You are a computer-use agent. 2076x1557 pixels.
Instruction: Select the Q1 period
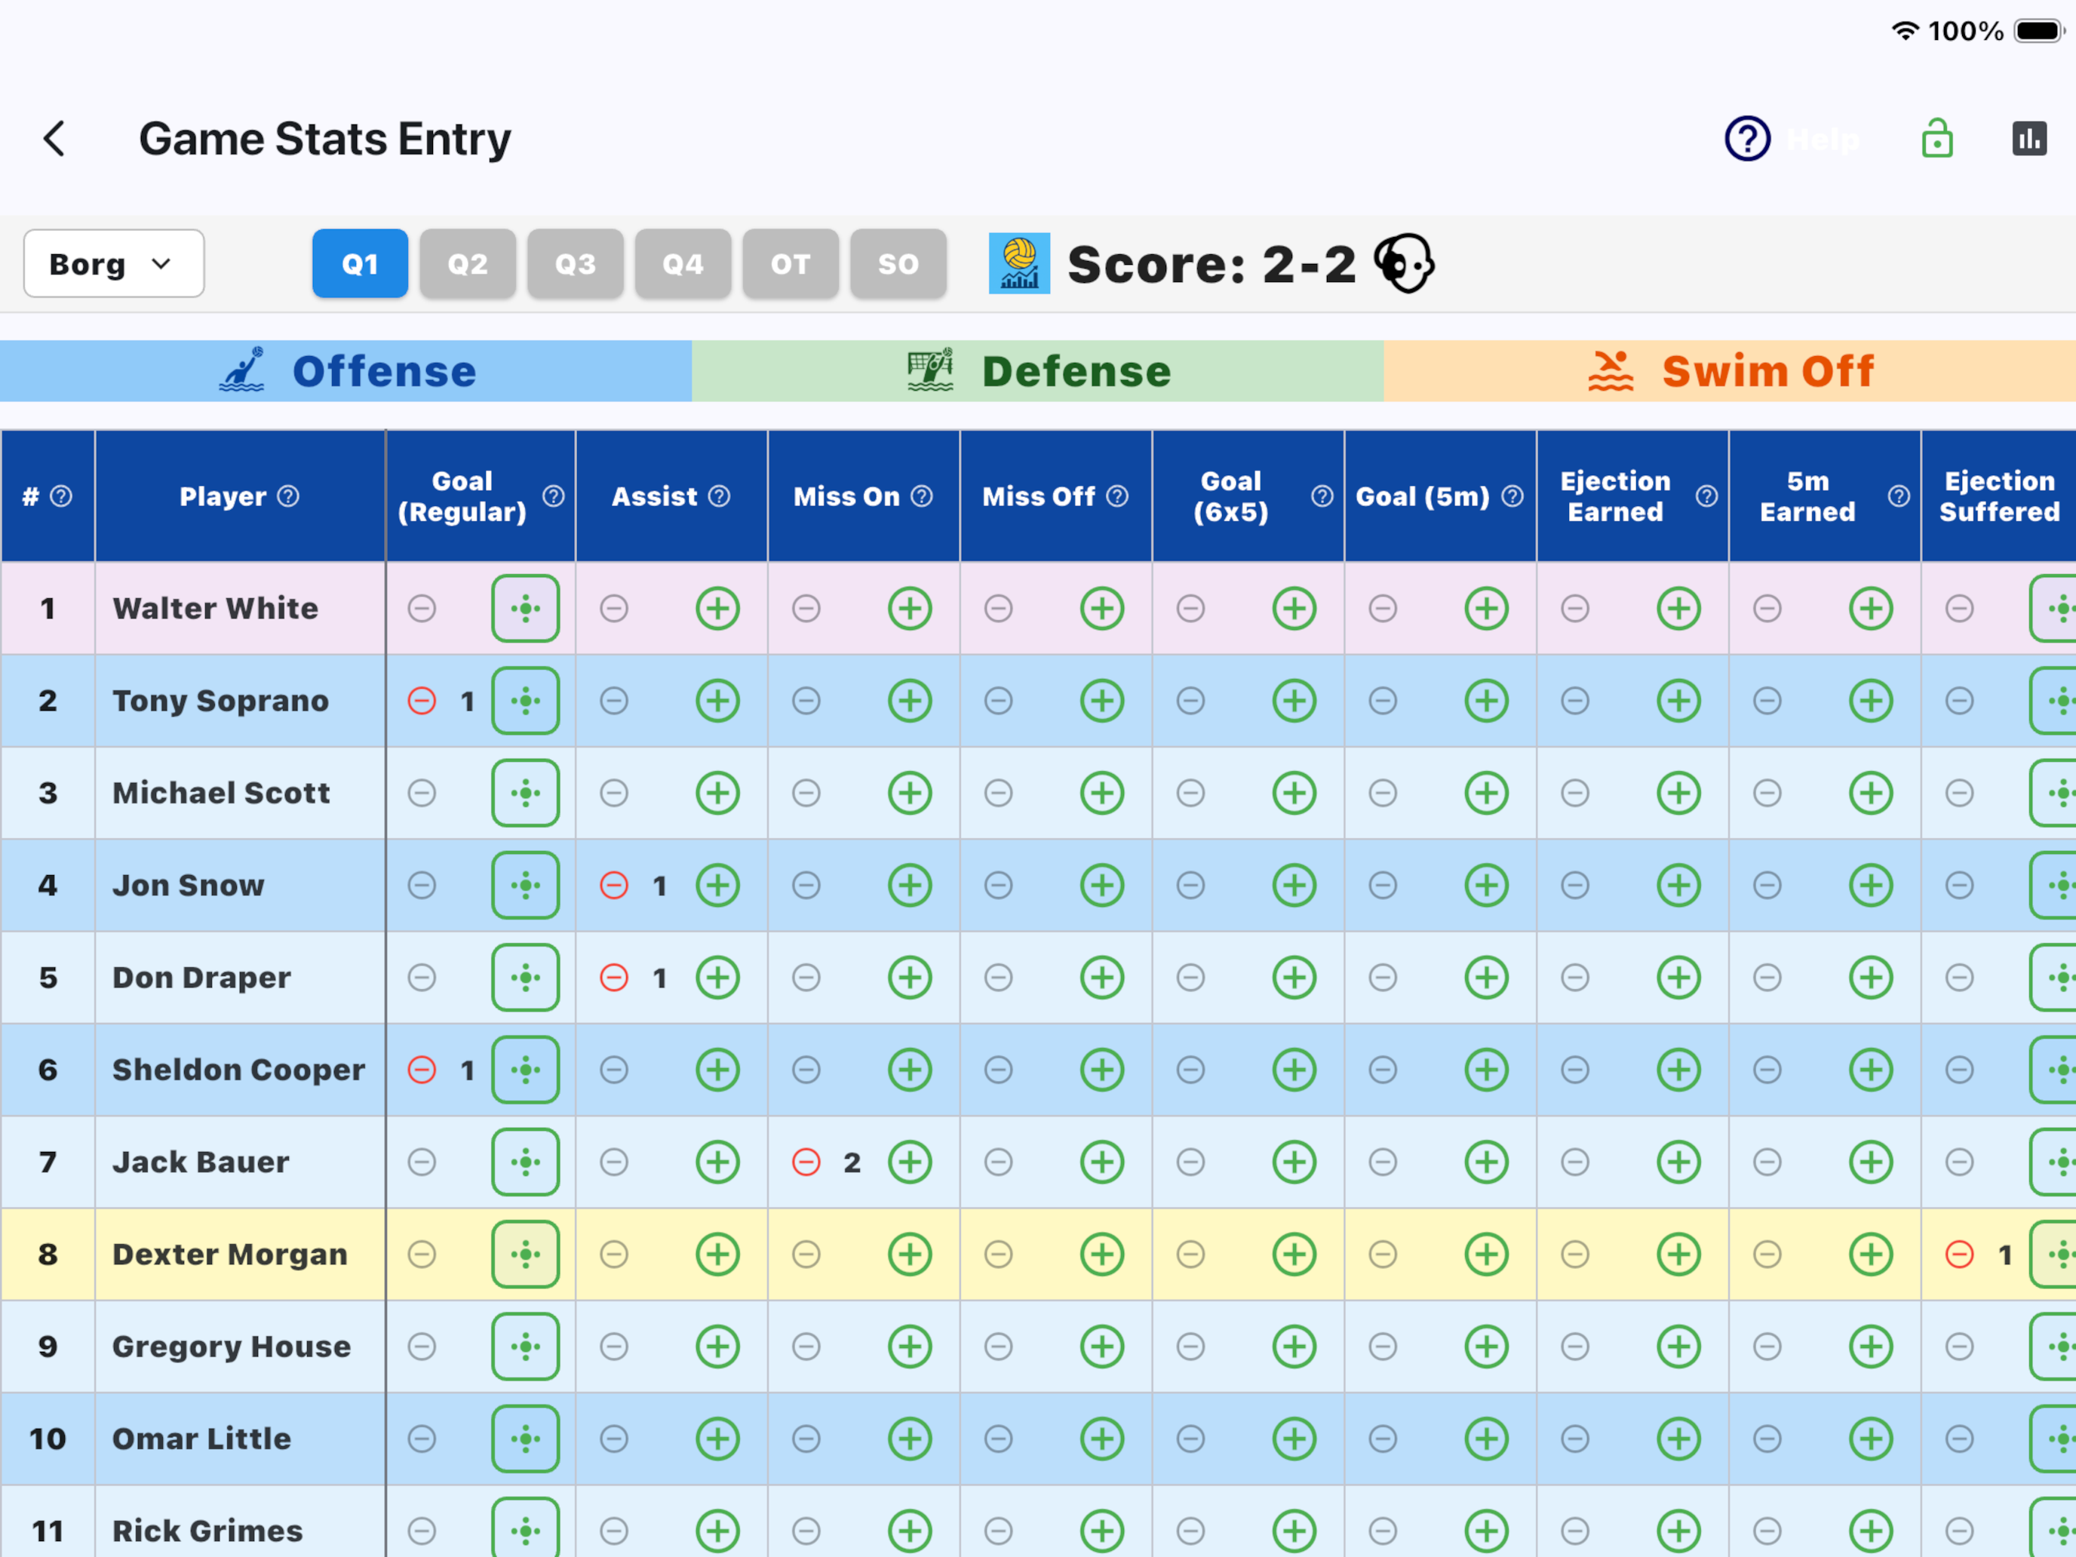point(361,264)
